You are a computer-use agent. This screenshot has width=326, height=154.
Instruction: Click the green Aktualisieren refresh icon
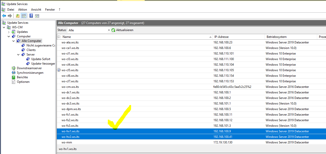coord(113,30)
